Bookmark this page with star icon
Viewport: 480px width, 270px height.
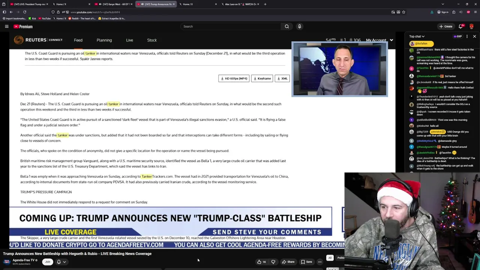pyautogui.click(x=403, y=12)
